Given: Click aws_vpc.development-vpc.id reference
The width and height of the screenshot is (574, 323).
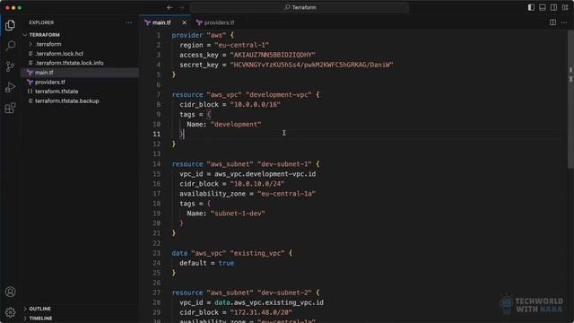Looking at the screenshot, I should point(265,174).
